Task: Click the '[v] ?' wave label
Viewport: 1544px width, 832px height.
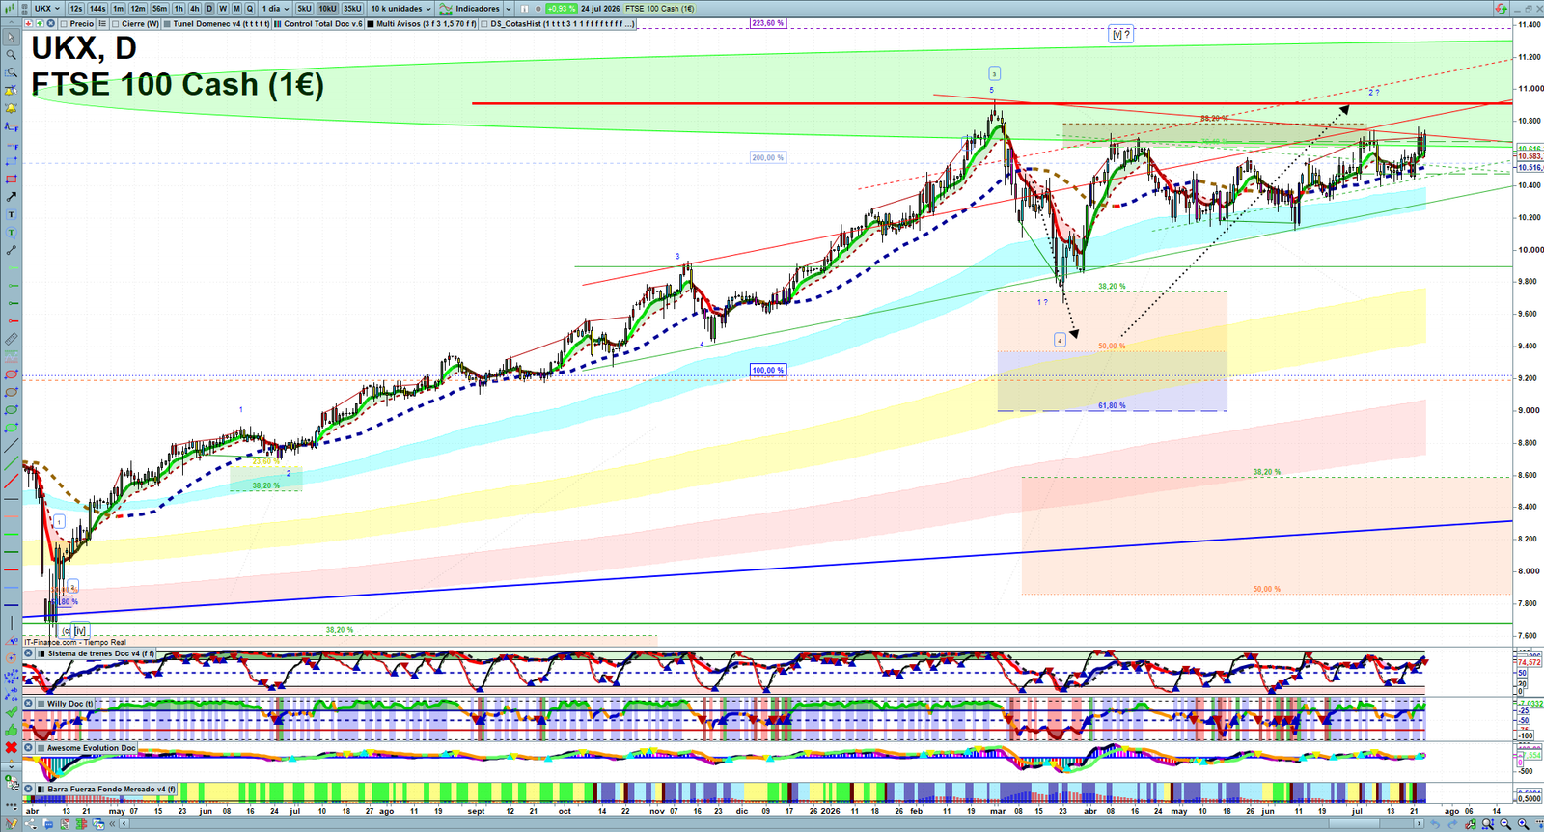Action: [x=1120, y=34]
